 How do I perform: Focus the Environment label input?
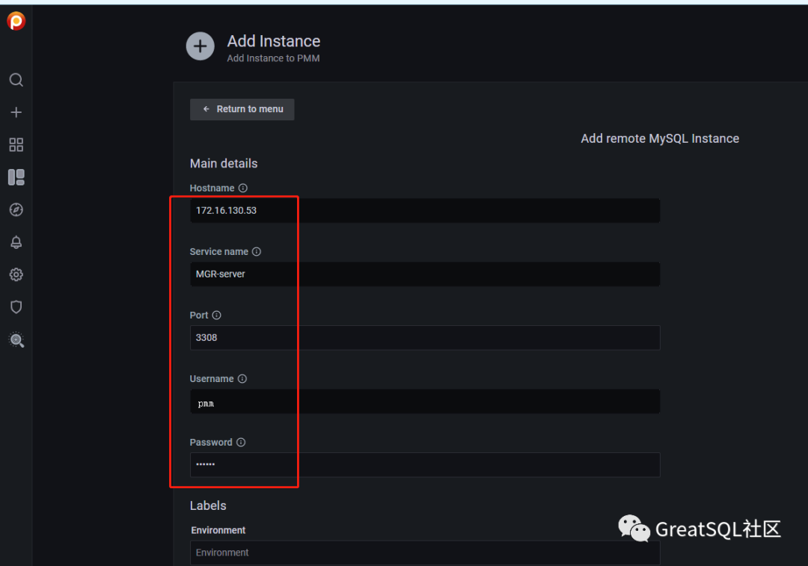(x=425, y=553)
